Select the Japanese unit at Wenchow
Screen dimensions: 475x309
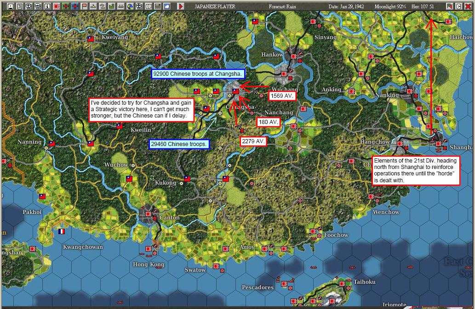pos(371,196)
